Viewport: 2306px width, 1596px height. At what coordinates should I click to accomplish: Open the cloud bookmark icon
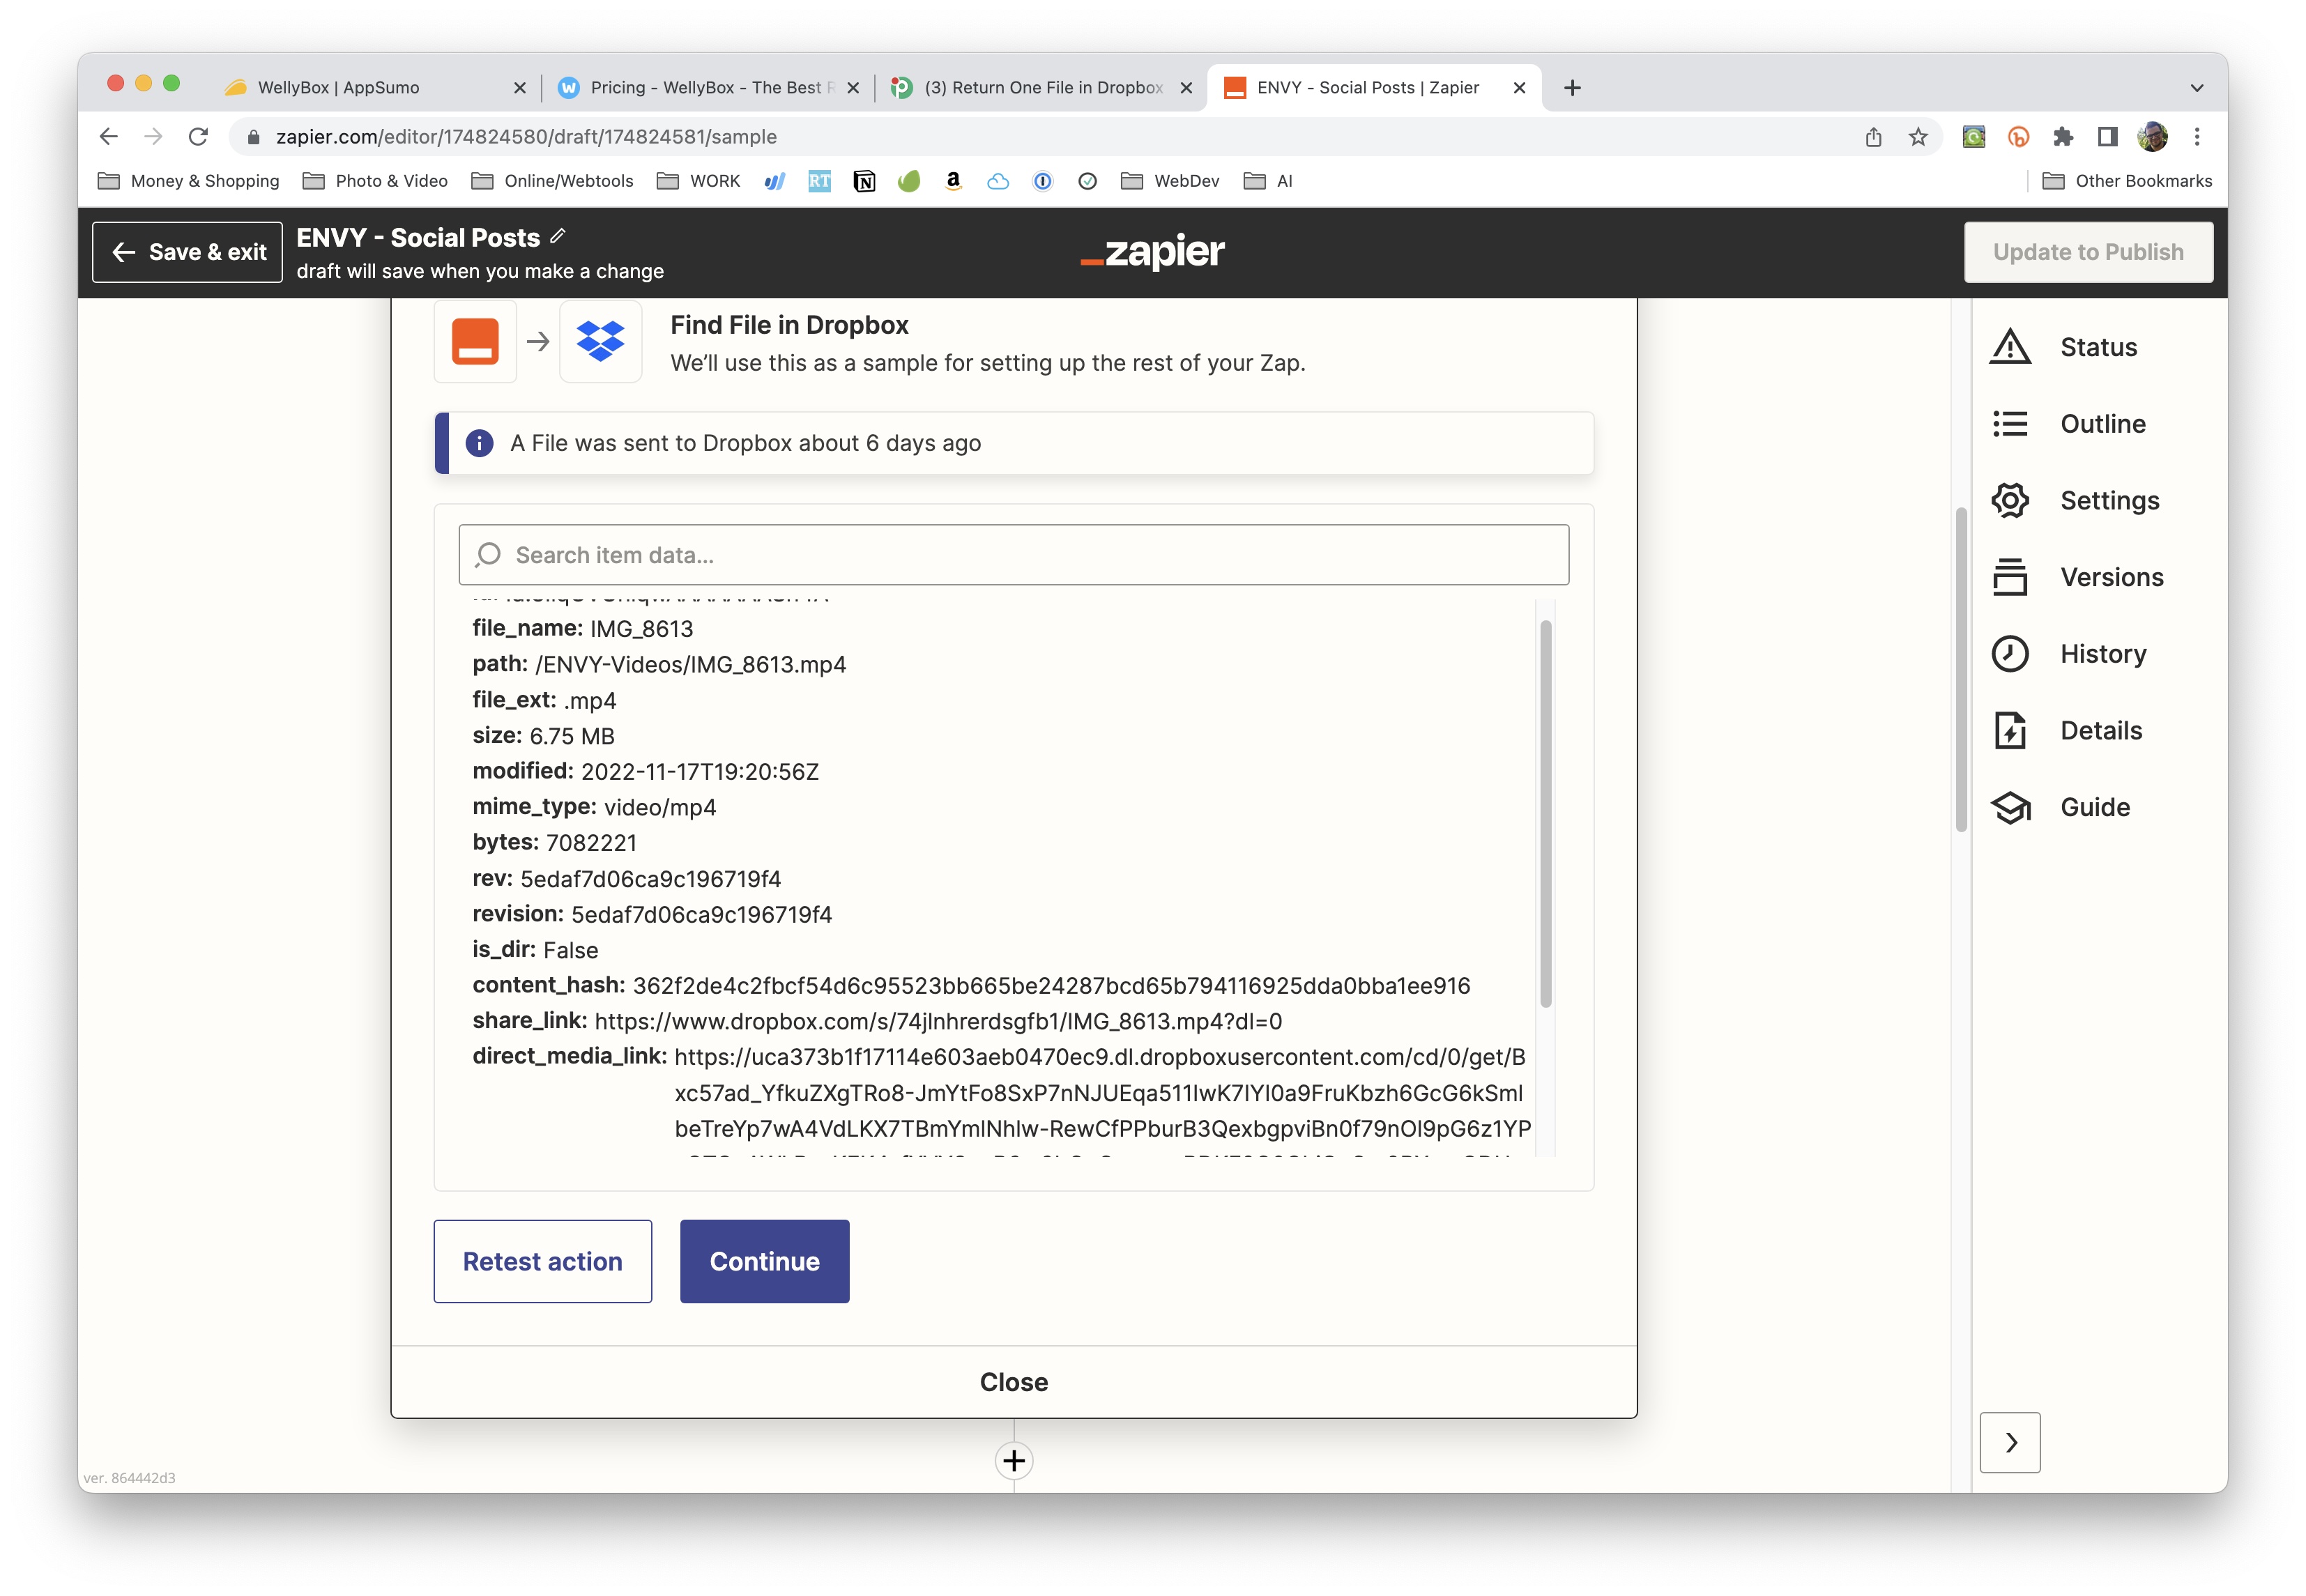[x=997, y=181]
